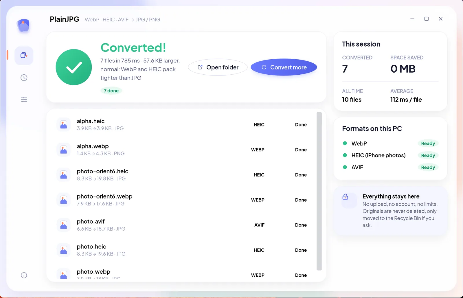The image size is (463, 298).
Task: Click the 'Converted!' heading
Action: click(133, 47)
